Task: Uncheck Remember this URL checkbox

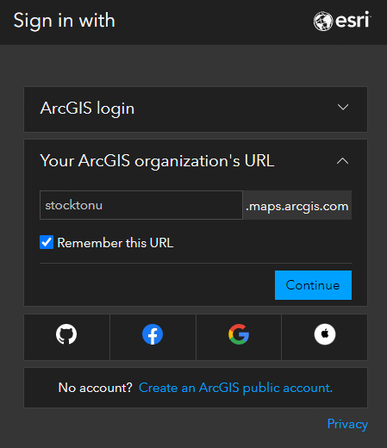Action: (47, 242)
